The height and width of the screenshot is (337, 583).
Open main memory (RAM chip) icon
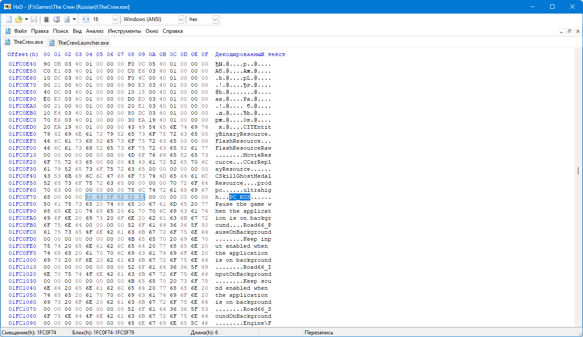[47, 19]
